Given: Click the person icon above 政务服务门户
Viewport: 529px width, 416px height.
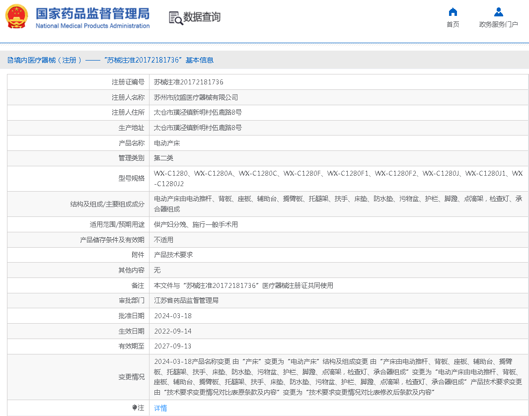Looking at the screenshot, I should tap(498, 12).
